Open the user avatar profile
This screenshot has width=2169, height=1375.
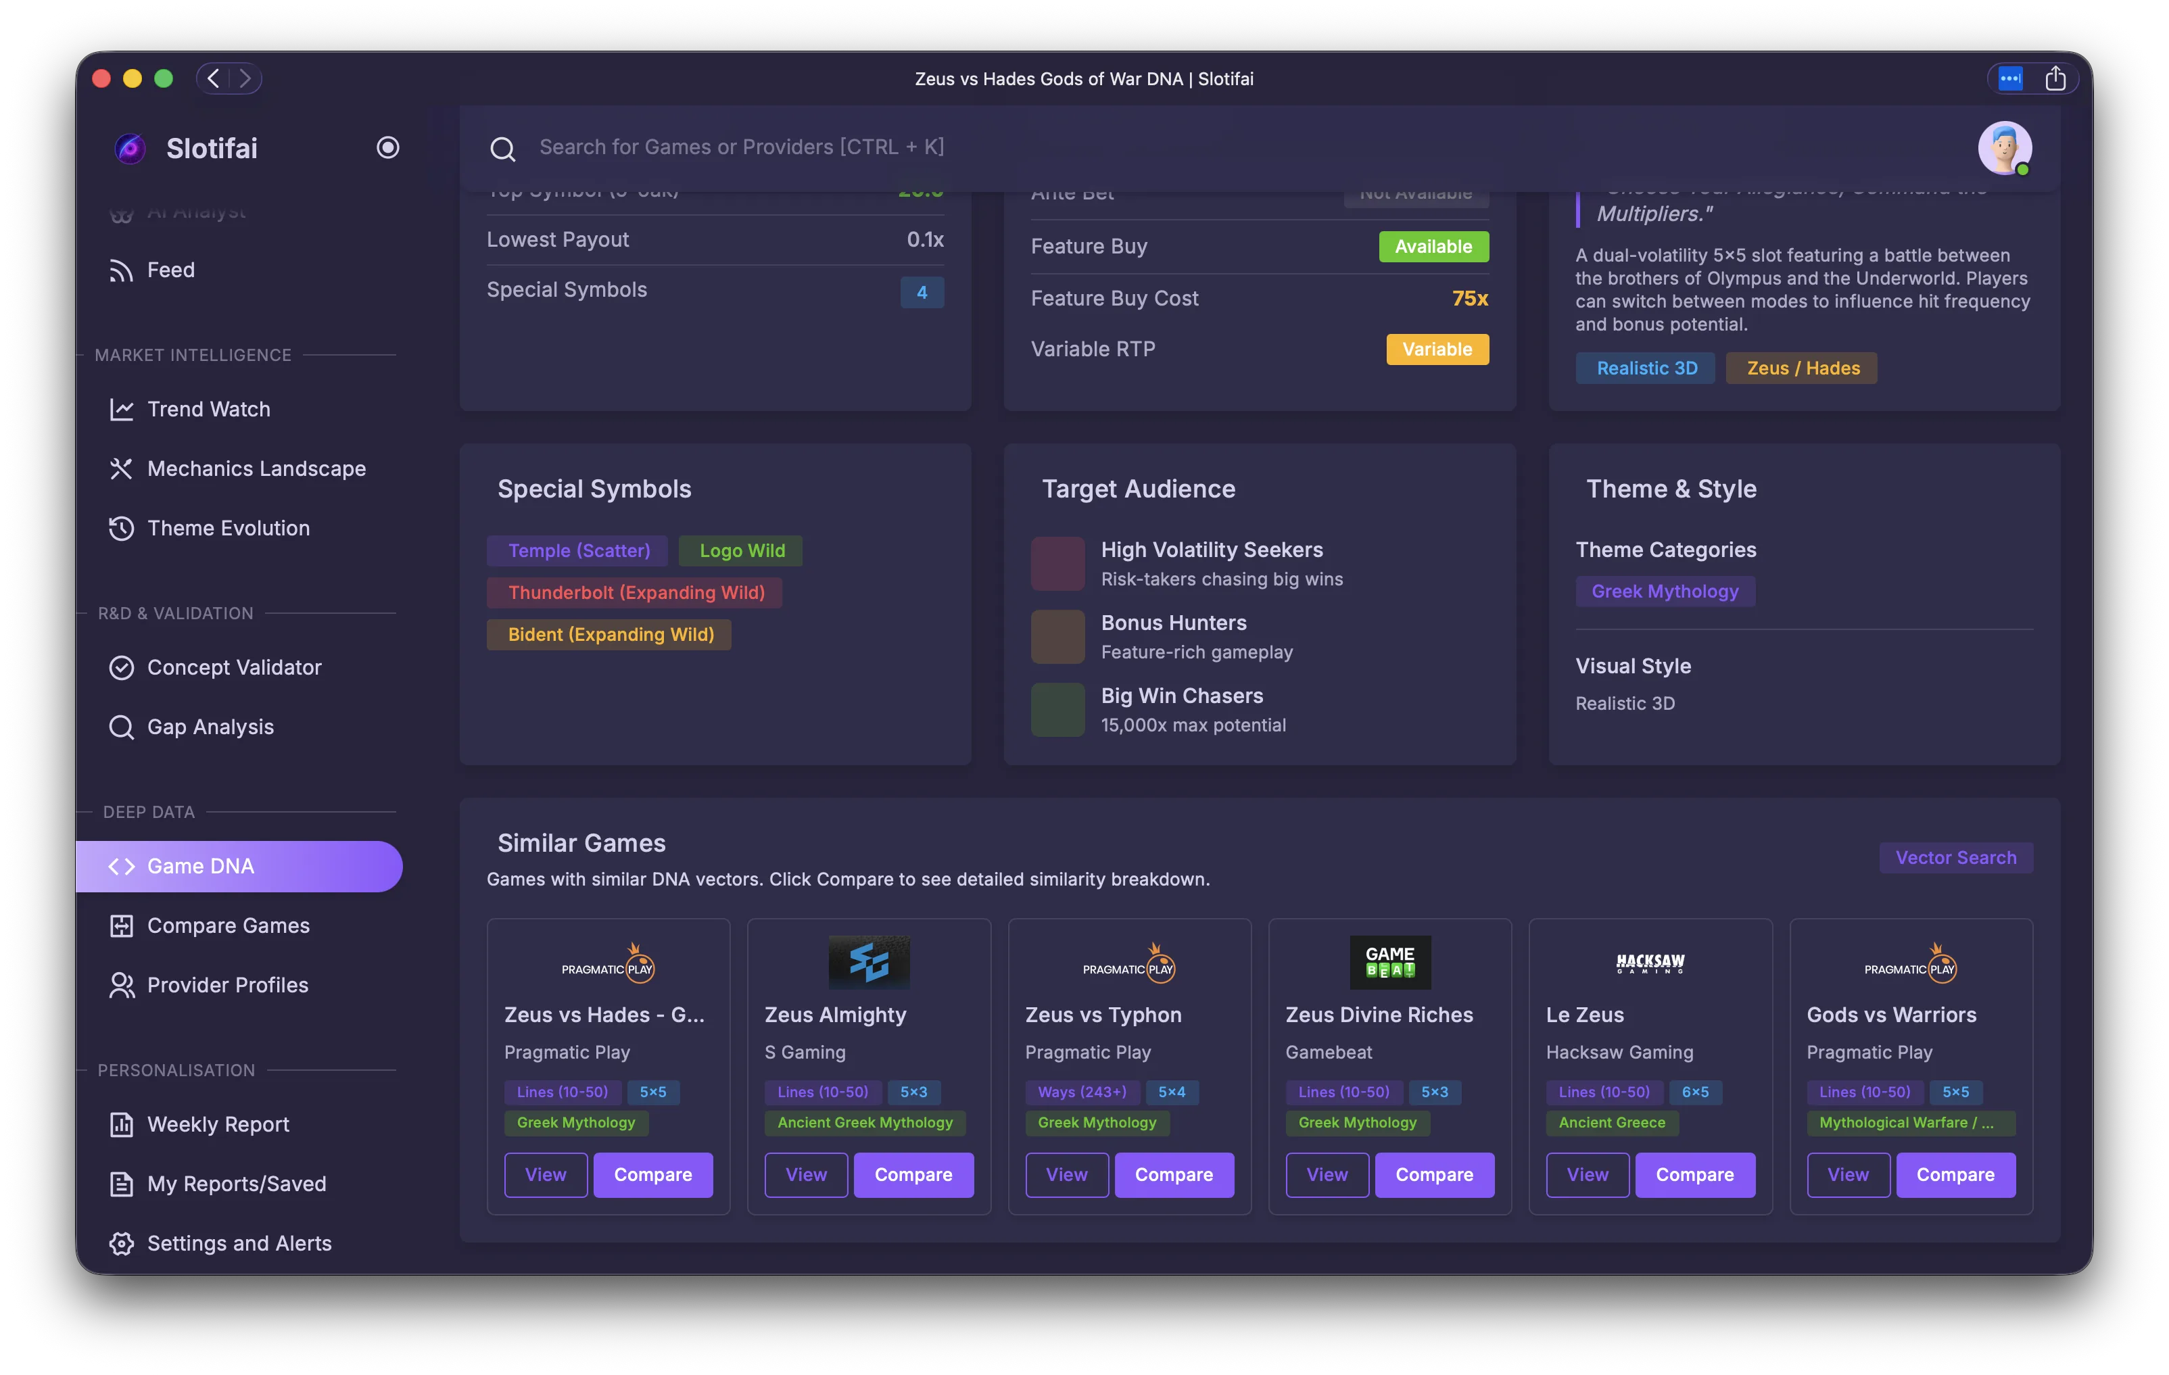(x=2004, y=149)
